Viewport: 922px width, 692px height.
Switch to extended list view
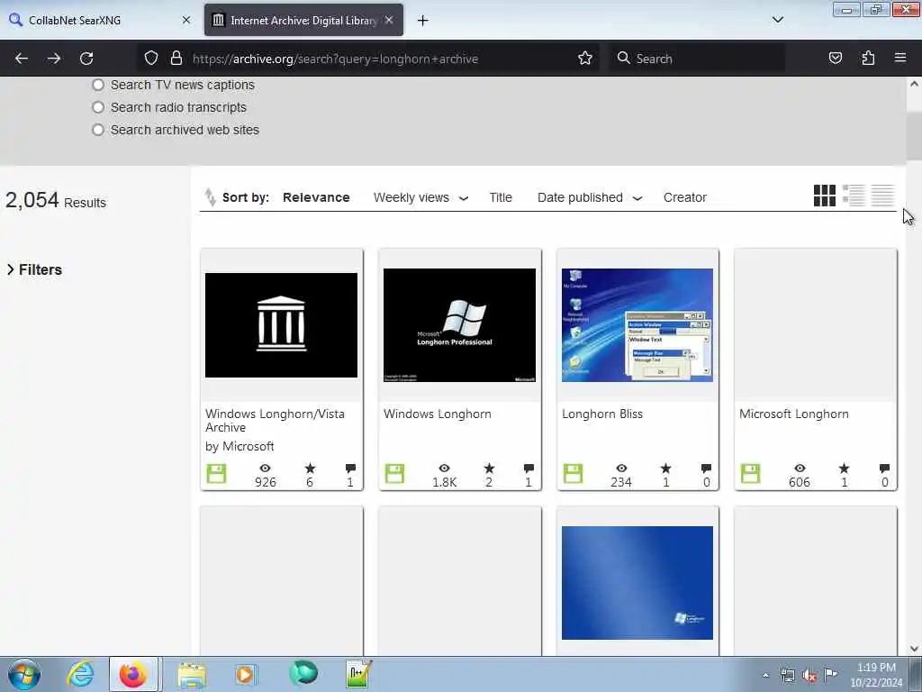tap(854, 196)
